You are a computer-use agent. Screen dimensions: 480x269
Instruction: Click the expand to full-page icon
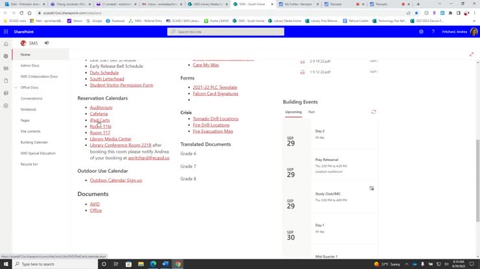471,54
